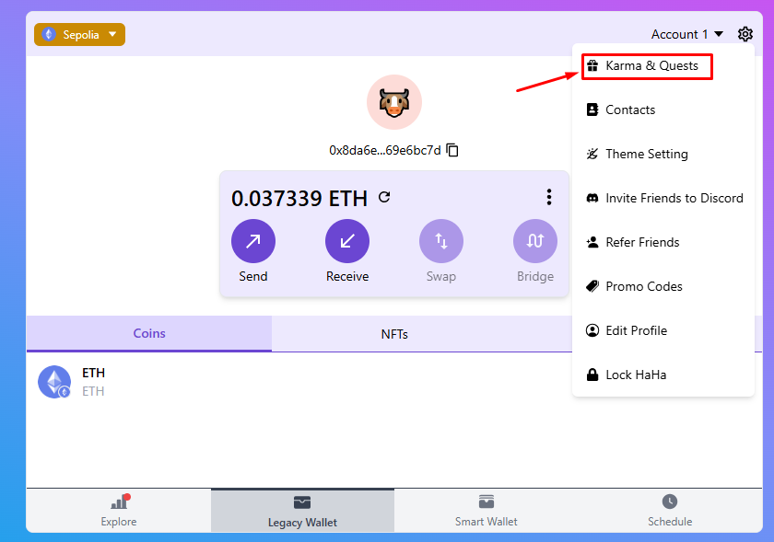This screenshot has width=774, height=542.
Task: Click the ETH token logo
Action: tap(54, 382)
